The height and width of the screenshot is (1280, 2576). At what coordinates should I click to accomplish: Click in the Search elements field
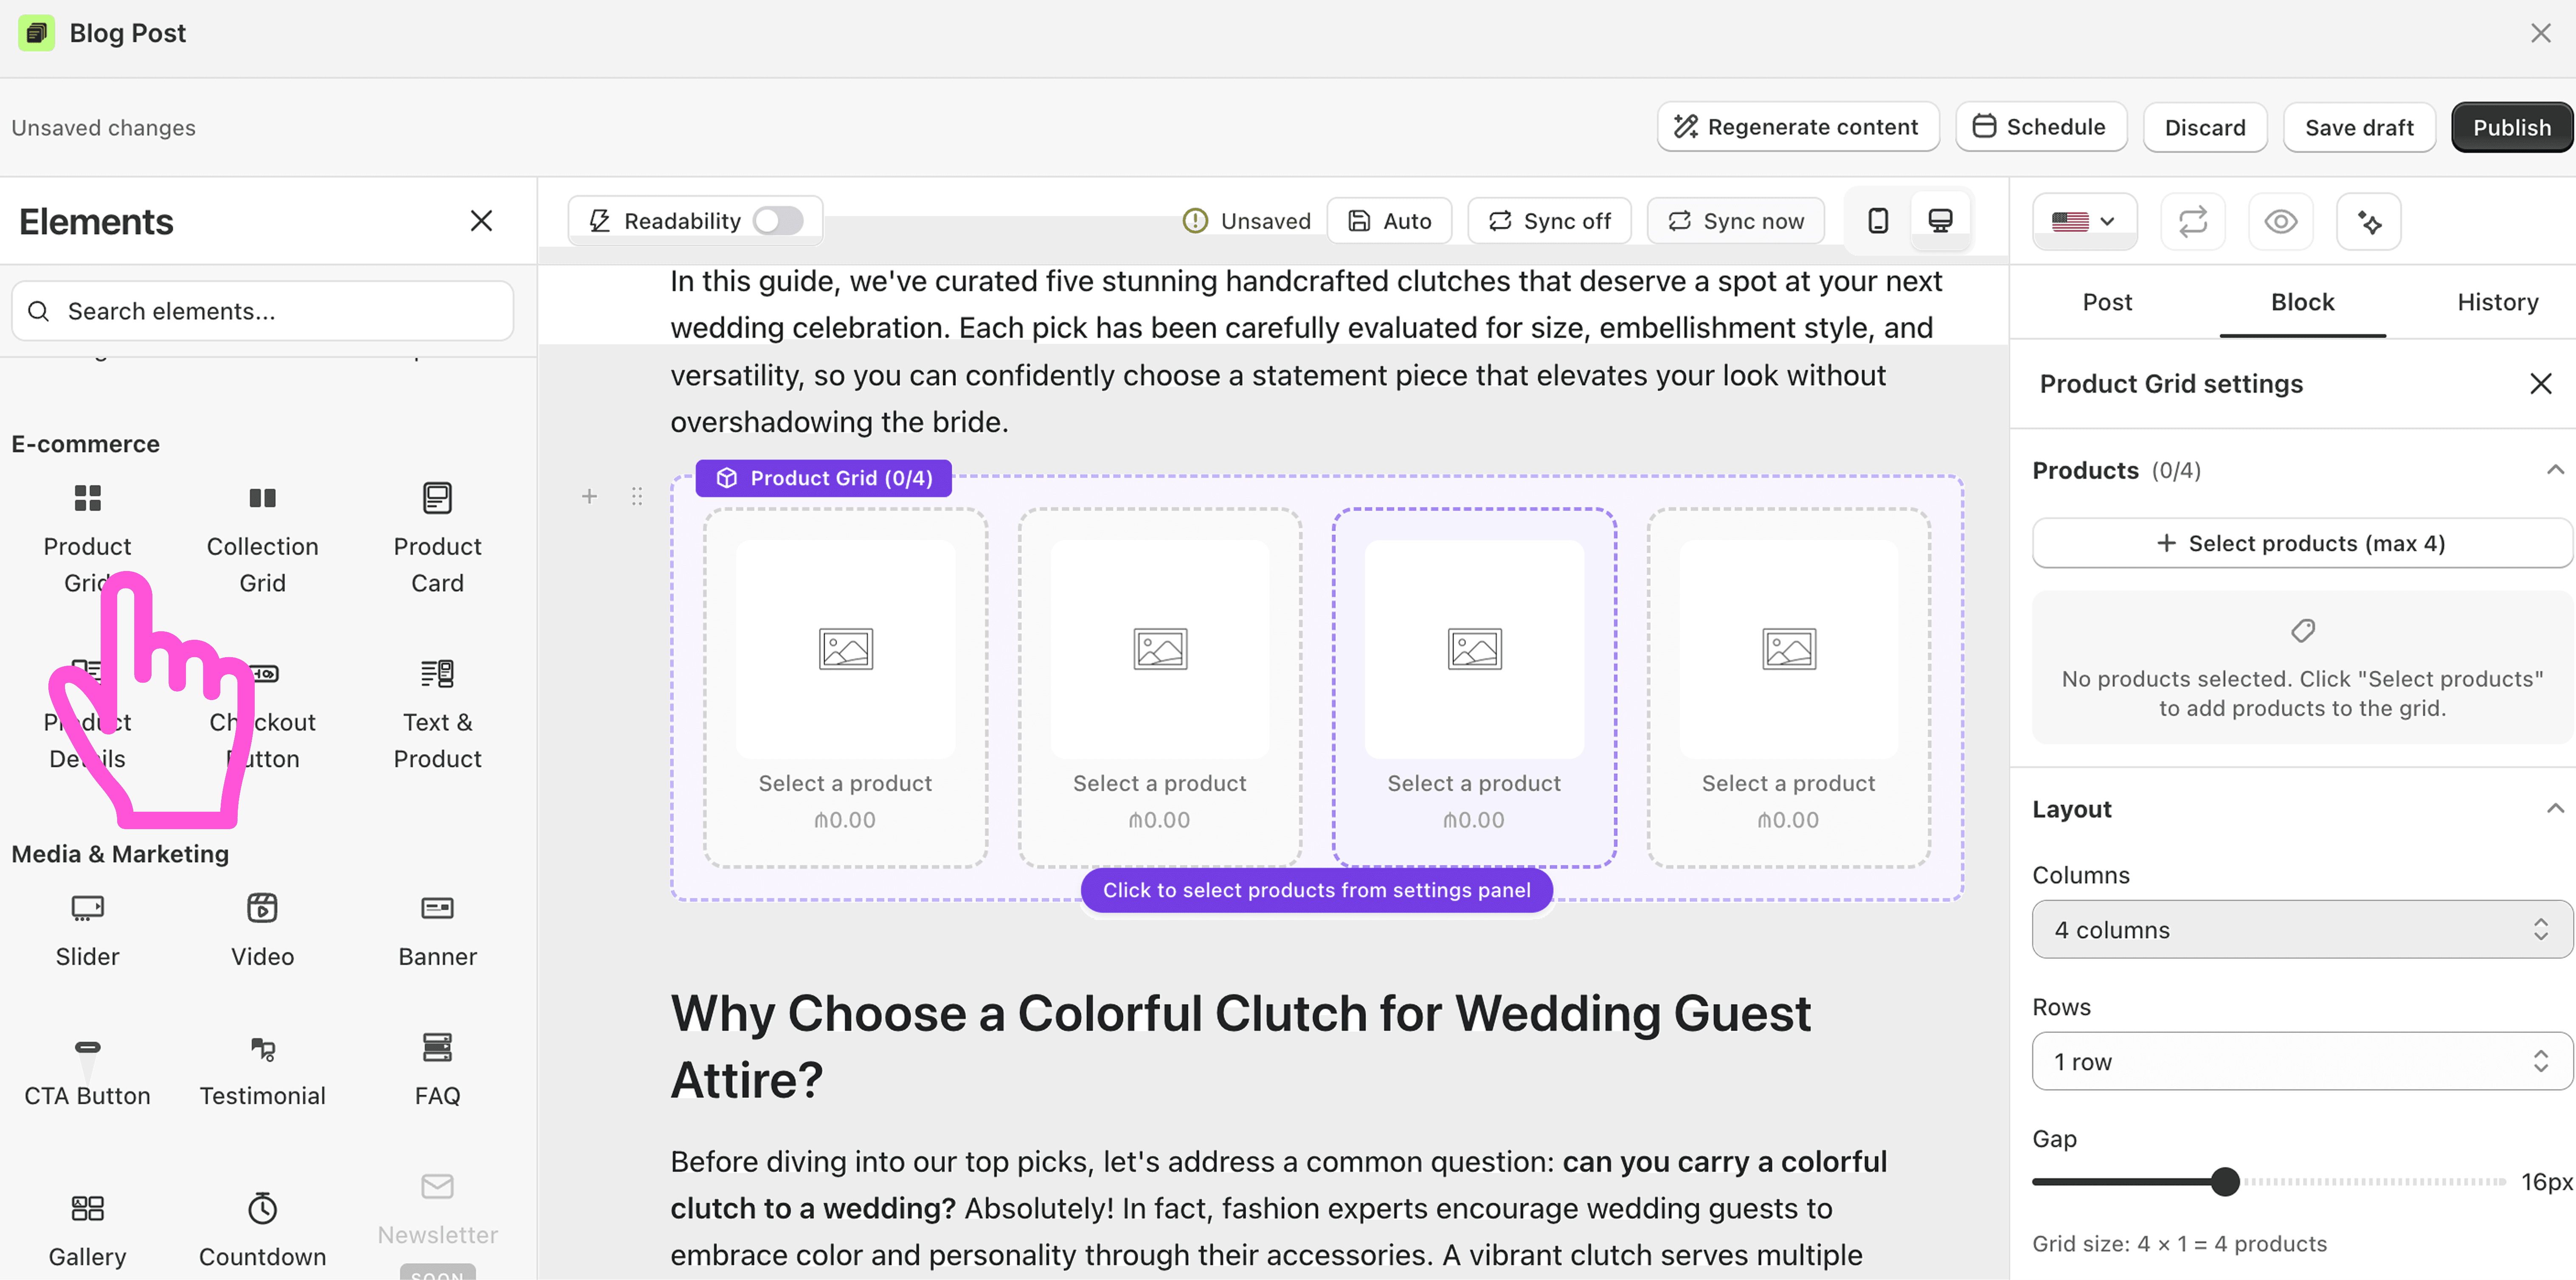coord(263,311)
